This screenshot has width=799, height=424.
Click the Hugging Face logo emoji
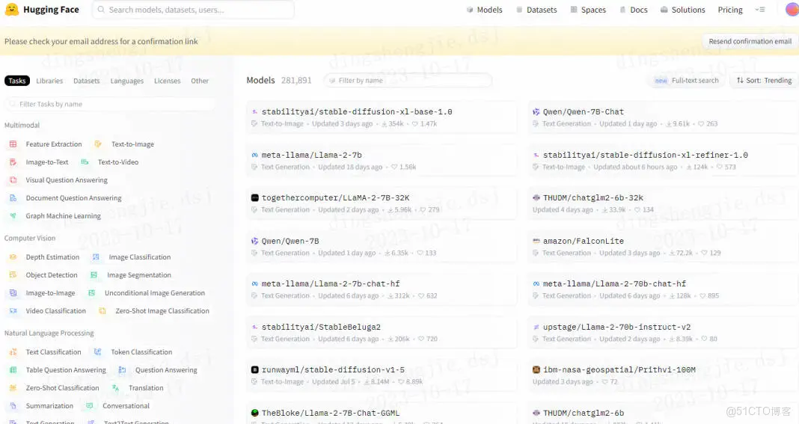(x=12, y=9)
